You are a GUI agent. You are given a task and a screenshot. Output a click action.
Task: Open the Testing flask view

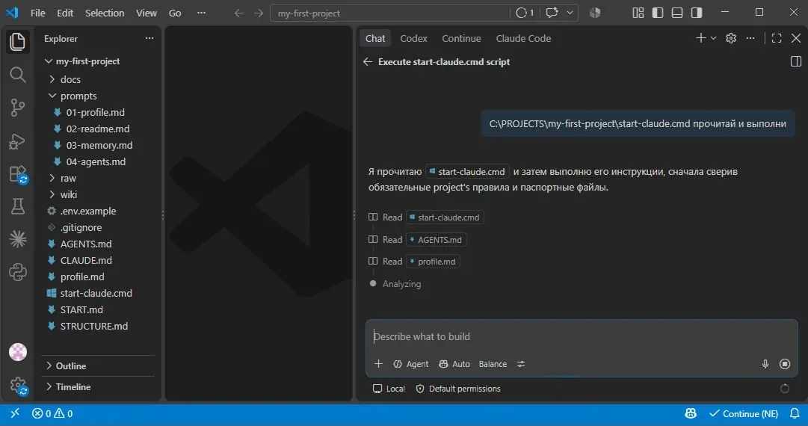pyautogui.click(x=17, y=206)
